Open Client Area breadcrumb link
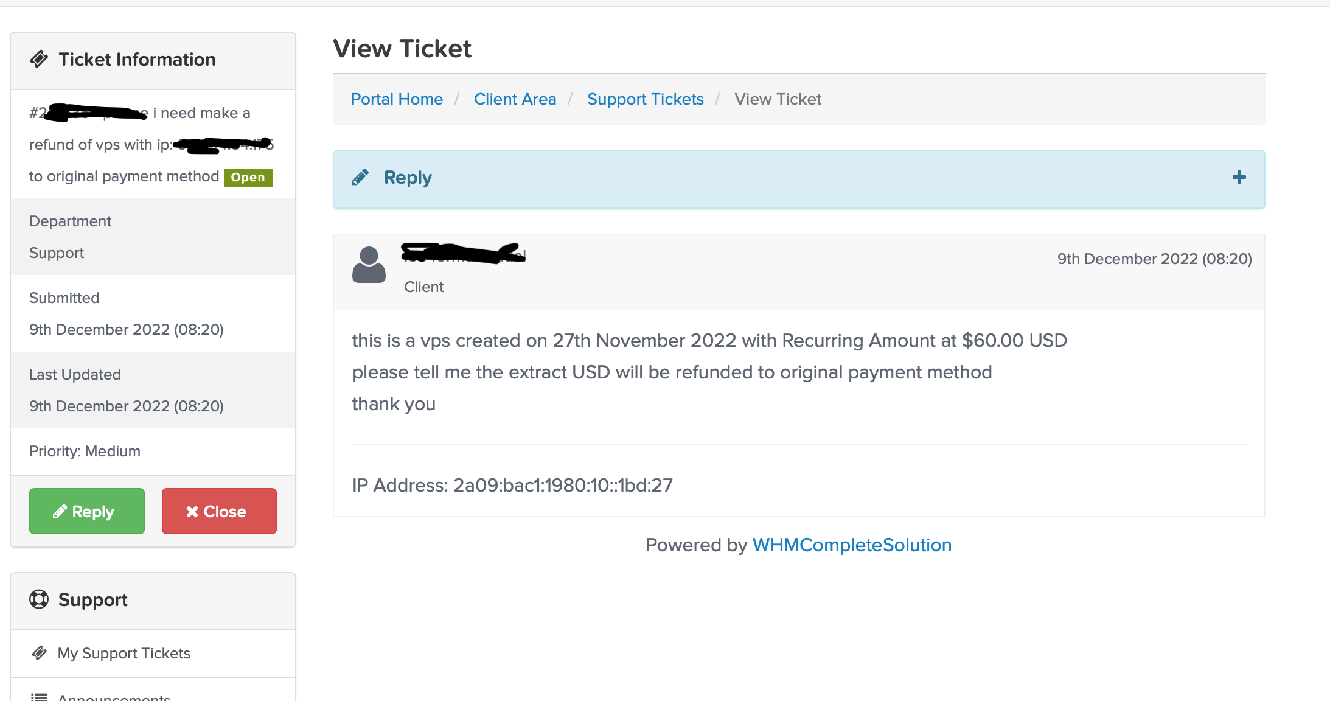The height and width of the screenshot is (701, 1330). pyautogui.click(x=515, y=99)
